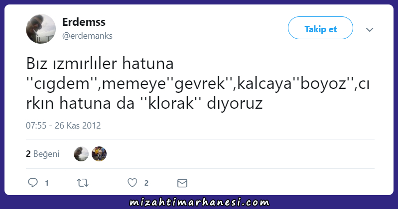Image resolution: width=398 pixels, height=209 pixels.
Task: Open the Erdemss profile picture
Action: tap(41, 29)
